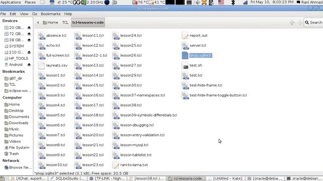Select the lesson-mysql.tcl file icon
Screen dimensions: 323x181
[x=116, y=145]
